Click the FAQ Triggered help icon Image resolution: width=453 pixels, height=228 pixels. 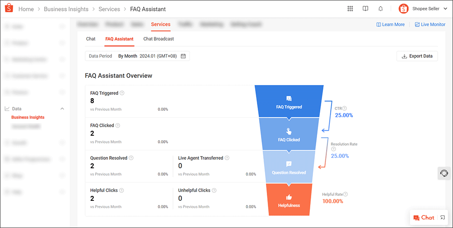122,93
